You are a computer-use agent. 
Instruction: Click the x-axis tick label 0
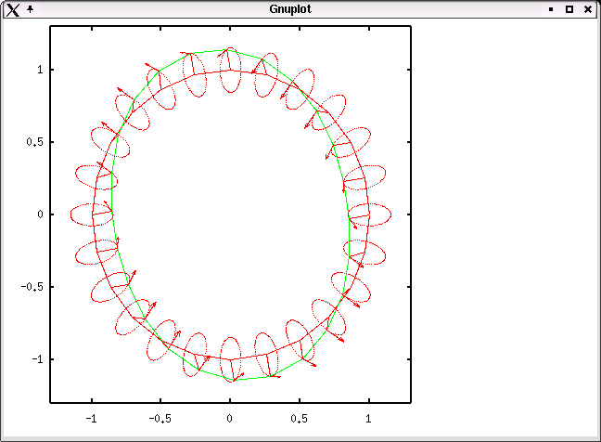click(230, 419)
